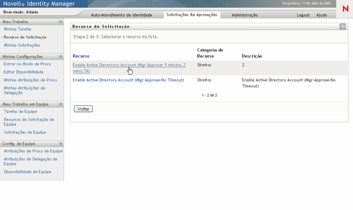Open Atribuições de Delegação de Equipe
The width and height of the screenshot is (353, 210).
[x=31, y=161]
